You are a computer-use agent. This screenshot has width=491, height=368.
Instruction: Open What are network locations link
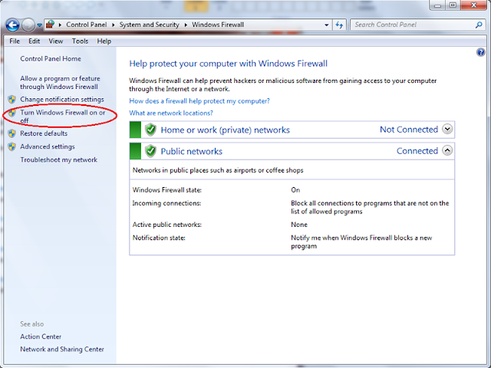(x=171, y=113)
